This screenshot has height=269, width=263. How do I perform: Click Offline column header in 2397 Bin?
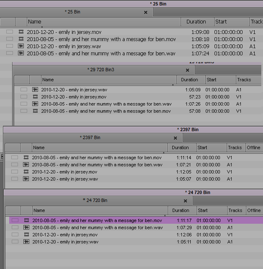click(254, 148)
